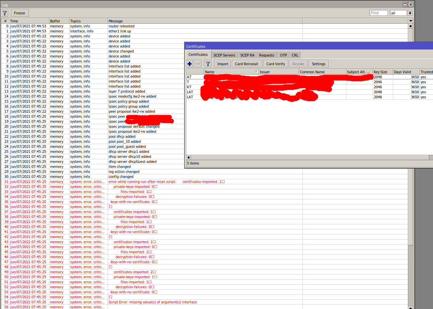Open the CRL tab
The width and height of the screenshot is (433, 309).
click(295, 55)
